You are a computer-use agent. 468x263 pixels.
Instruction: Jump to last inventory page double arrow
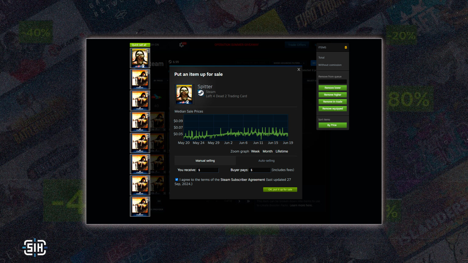248,201
